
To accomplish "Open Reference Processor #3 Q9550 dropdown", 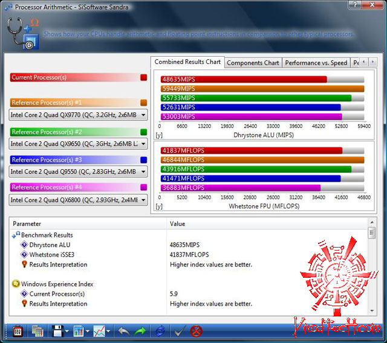I will coord(78,171).
